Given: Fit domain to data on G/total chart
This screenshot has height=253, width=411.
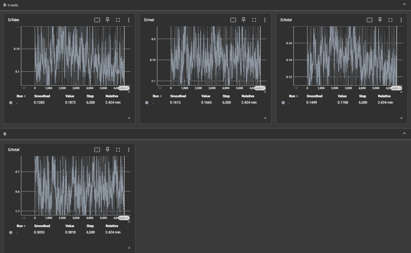Looking at the screenshot, I should click(x=97, y=150).
